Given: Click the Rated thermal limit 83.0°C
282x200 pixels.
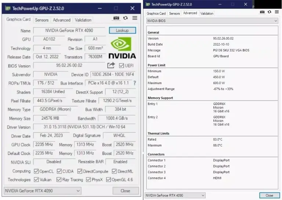Looking at the screenshot, I should pyautogui.click(x=218, y=139).
